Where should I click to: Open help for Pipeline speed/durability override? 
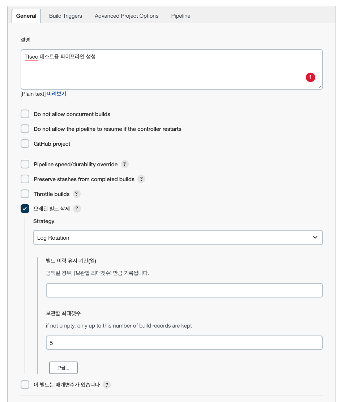(124, 164)
